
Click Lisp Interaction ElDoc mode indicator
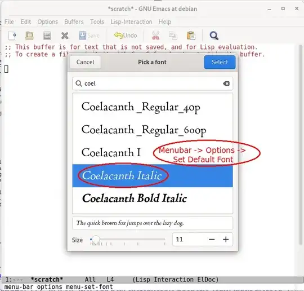click(x=176, y=279)
